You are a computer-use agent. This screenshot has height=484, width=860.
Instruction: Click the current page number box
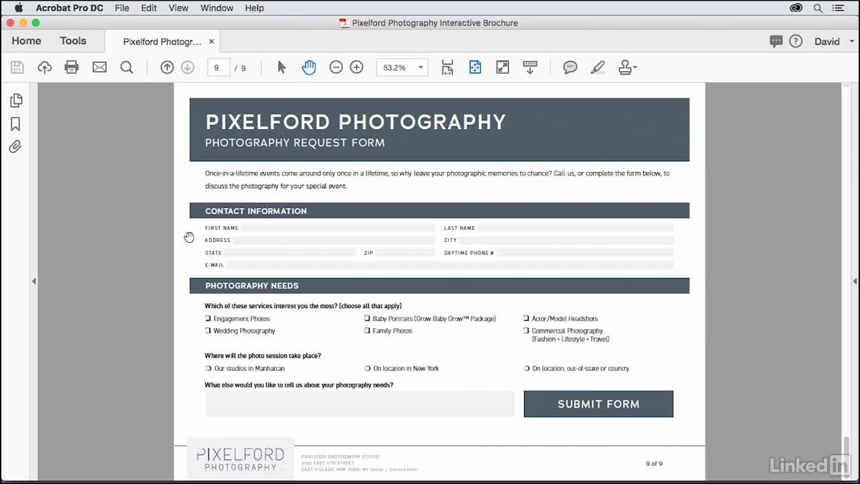218,67
